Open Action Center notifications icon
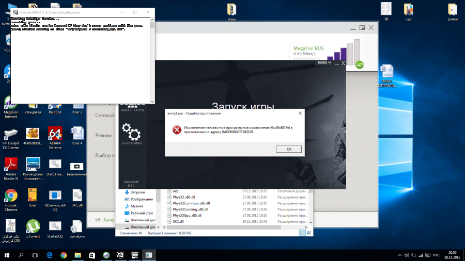This screenshot has width=465, height=261. click(x=428, y=255)
